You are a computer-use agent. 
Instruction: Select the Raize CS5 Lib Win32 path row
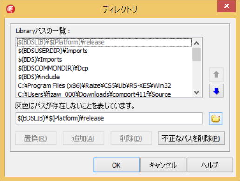tap(104, 85)
